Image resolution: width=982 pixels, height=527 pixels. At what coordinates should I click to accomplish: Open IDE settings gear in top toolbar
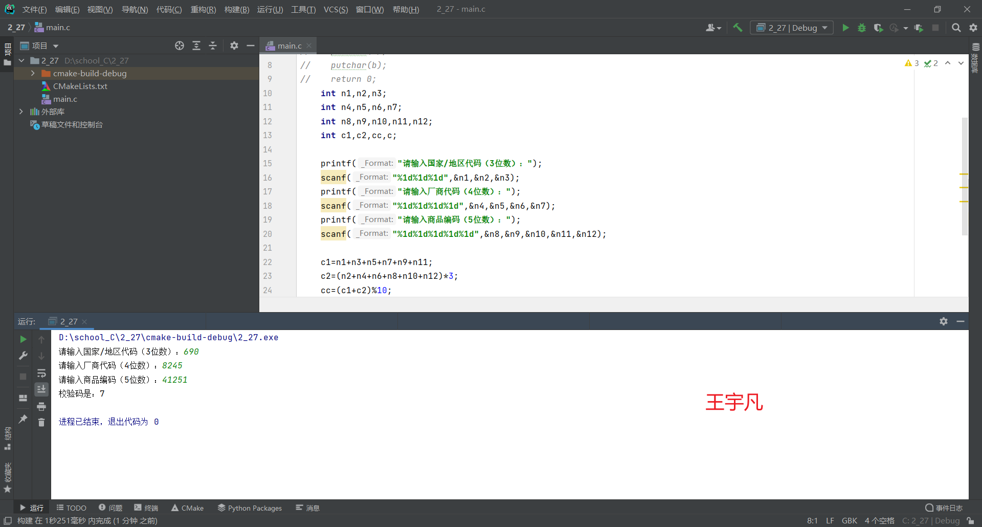click(x=973, y=28)
